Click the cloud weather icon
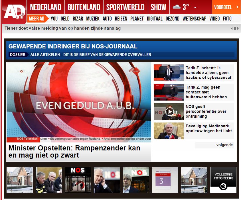 pyautogui.click(x=177, y=7)
